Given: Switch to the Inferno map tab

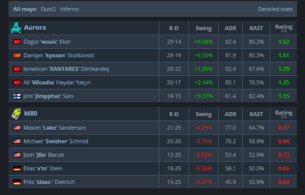Looking at the screenshot, I should [69, 9].
